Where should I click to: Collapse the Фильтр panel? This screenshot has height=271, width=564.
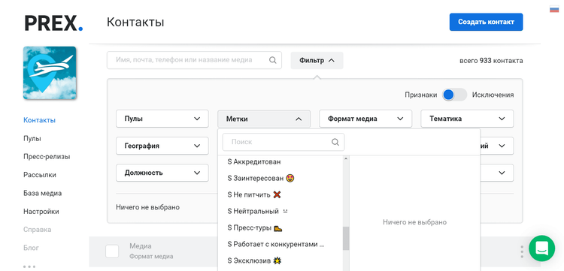[x=317, y=61]
